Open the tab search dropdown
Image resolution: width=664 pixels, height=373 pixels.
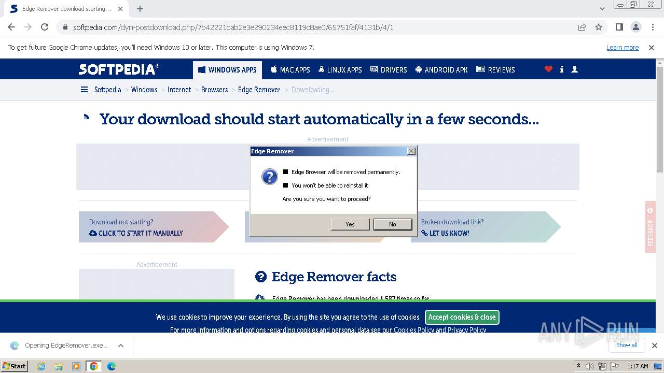coord(602,9)
